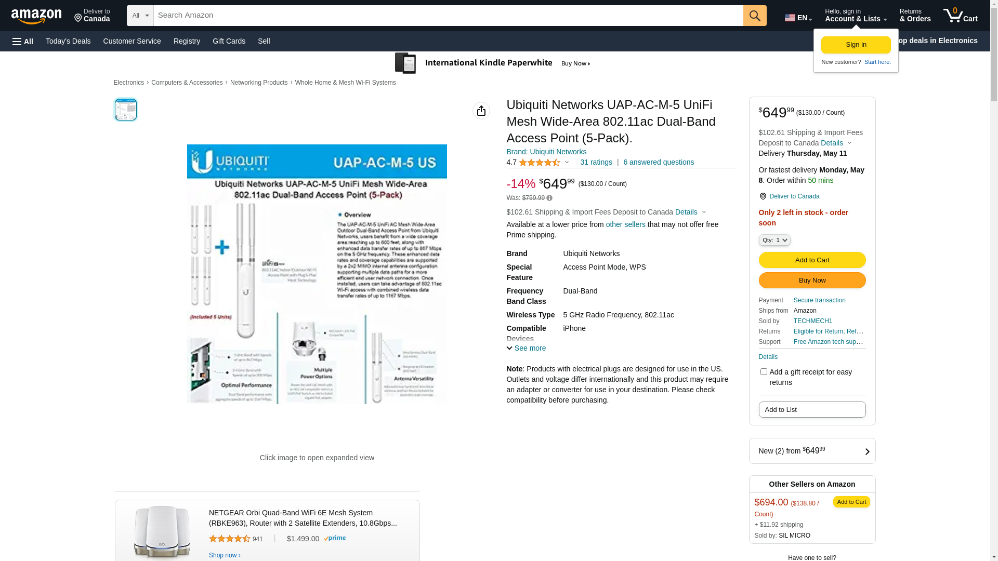Click the other sellers link
998x561 pixels.
point(625,224)
